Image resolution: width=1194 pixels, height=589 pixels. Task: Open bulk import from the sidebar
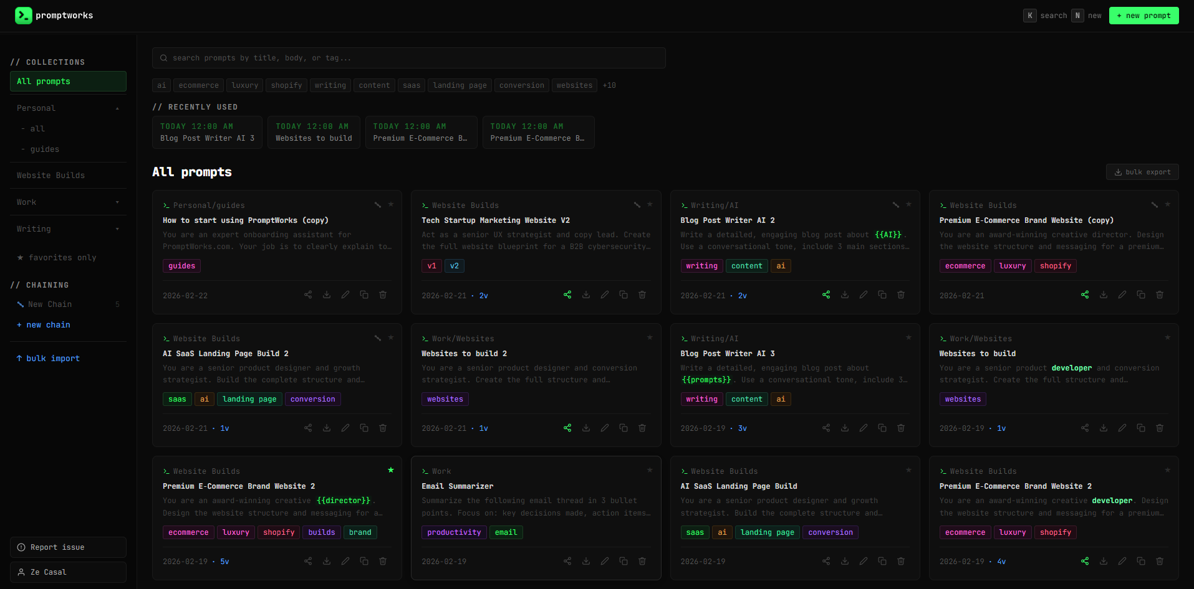tap(48, 358)
